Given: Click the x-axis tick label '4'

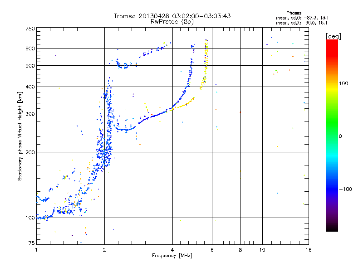Looking at the screenshot, I should coord(172,250).
